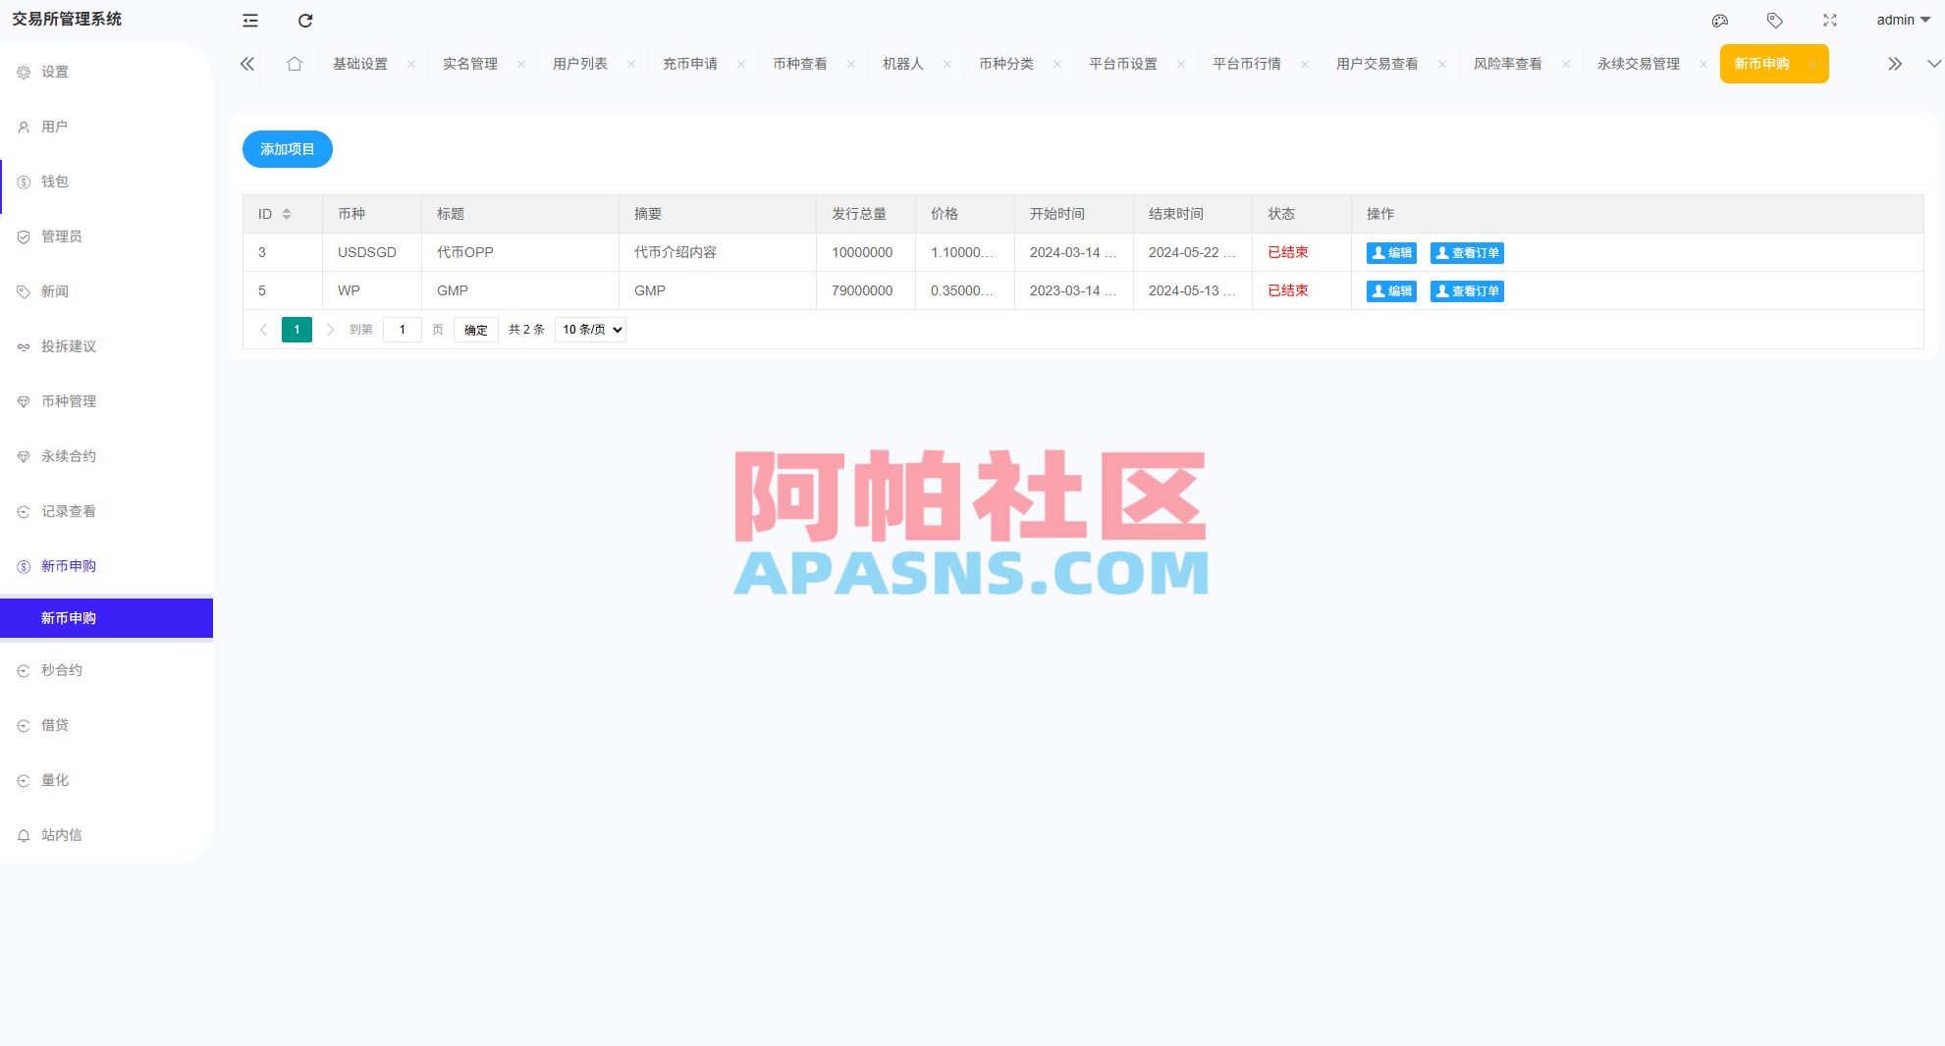1945x1046 pixels.
Task: Open the 站内信 notification section
Action: pyautogui.click(x=62, y=834)
